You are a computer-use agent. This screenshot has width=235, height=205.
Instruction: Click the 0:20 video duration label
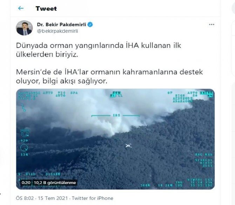(x=26, y=183)
